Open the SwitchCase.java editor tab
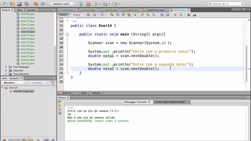The image size is (251, 141). pos(156,10)
